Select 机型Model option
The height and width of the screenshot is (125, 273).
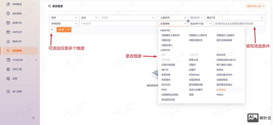pyautogui.click(x=194, y=75)
